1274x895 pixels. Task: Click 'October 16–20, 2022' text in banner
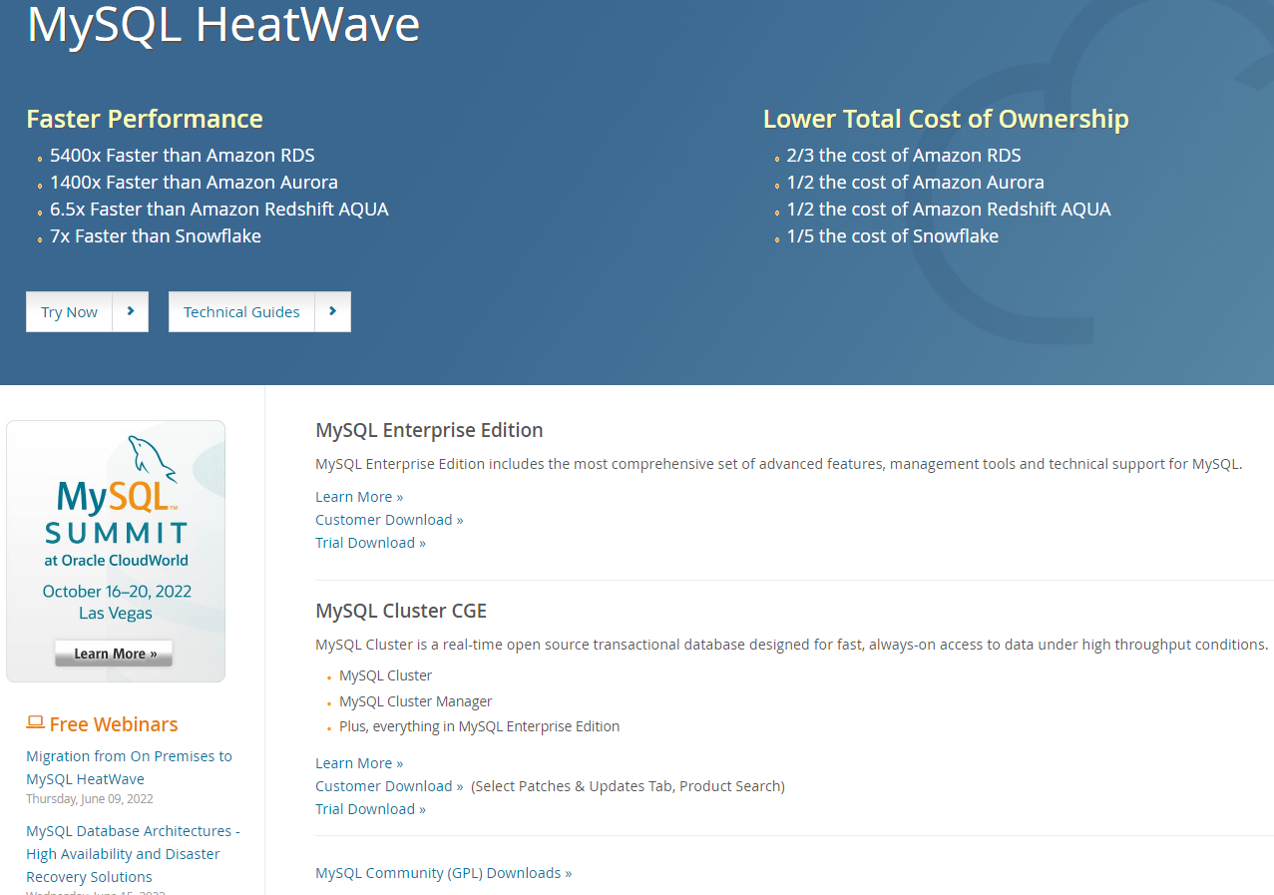click(x=117, y=592)
